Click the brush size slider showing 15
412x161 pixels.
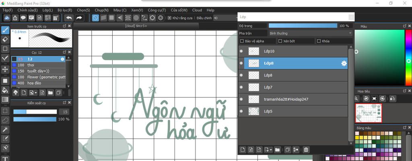[35, 112]
